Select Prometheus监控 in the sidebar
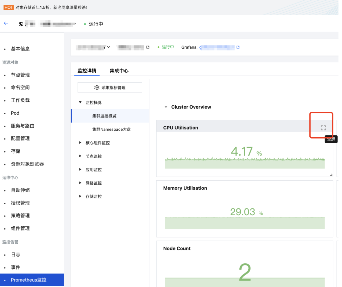The width and height of the screenshot is (342, 287). pos(32,280)
